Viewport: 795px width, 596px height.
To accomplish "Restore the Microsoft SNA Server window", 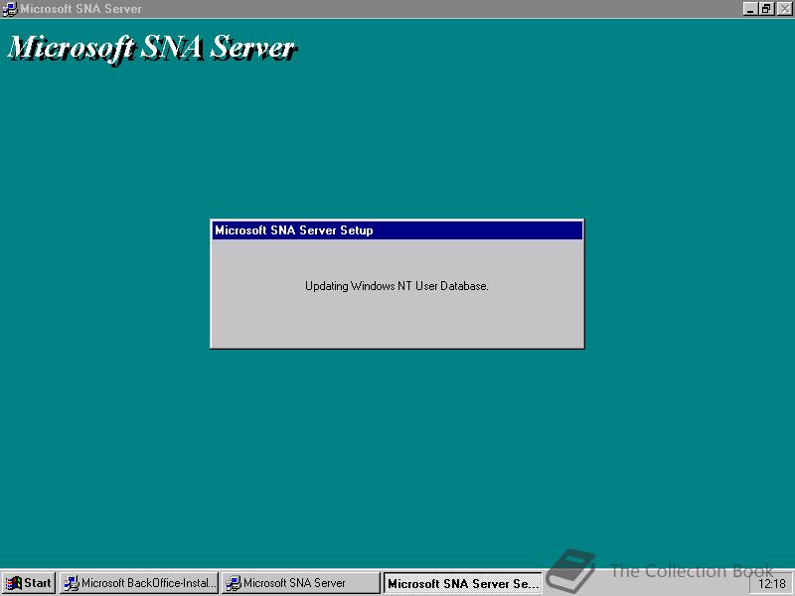I will point(766,9).
